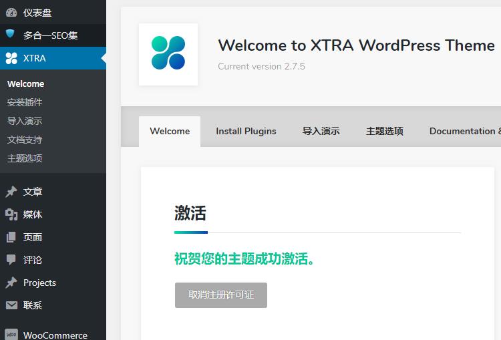
Task: Click the pages icon beside 页面
Action: pyautogui.click(x=11, y=237)
